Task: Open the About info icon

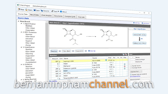Action: click(x=61, y=11)
